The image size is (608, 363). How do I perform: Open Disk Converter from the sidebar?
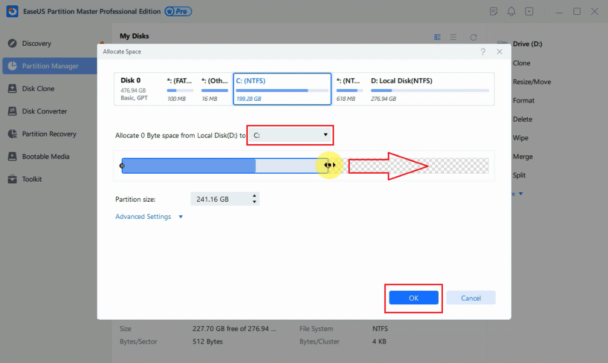point(44,111)
